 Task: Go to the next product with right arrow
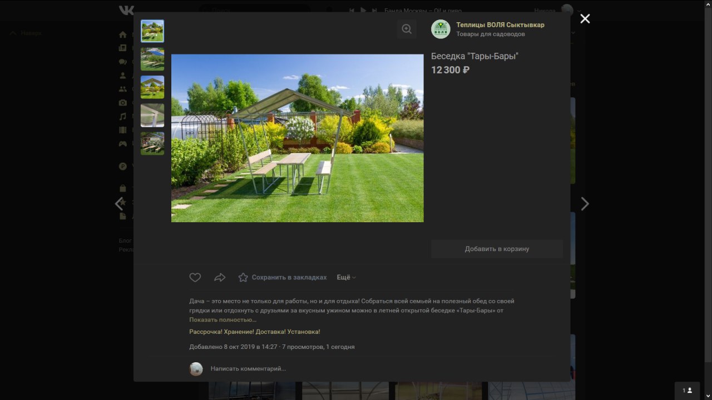point(585,204)
